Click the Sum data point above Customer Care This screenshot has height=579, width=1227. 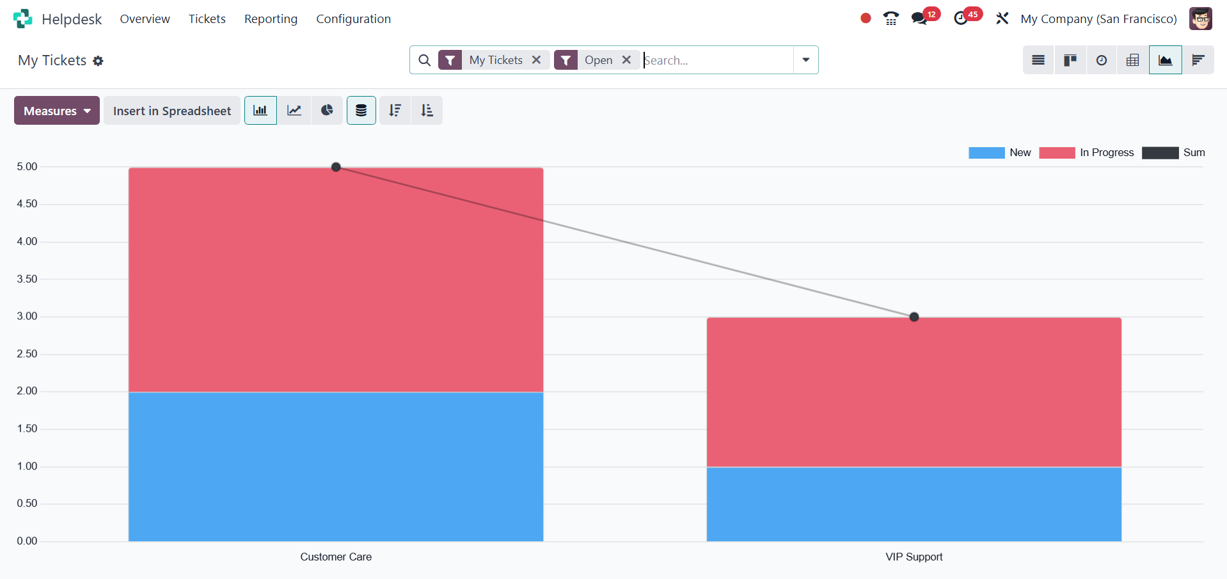click(x=336, y=167)
